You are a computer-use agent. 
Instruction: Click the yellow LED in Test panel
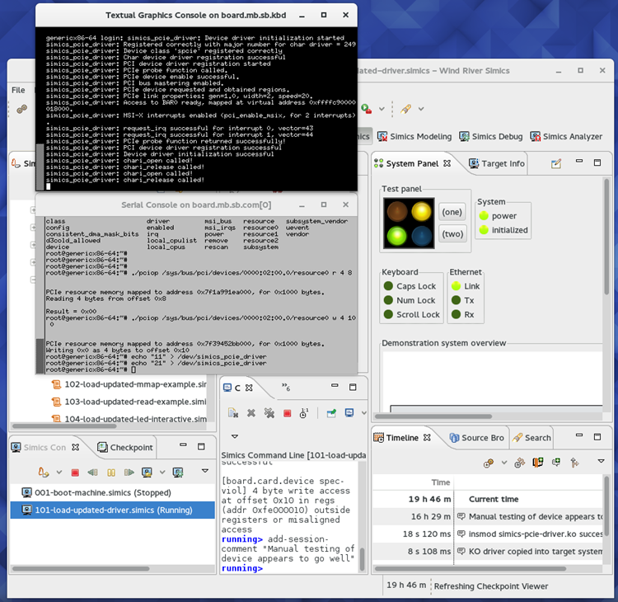pos(421,210)
